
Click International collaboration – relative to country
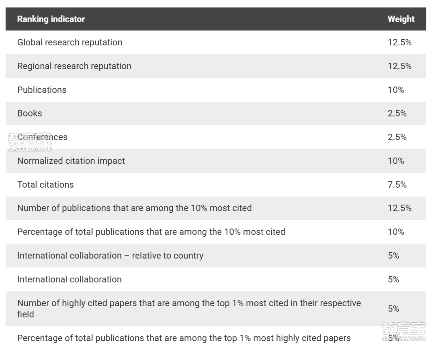[x=110, y=256]
